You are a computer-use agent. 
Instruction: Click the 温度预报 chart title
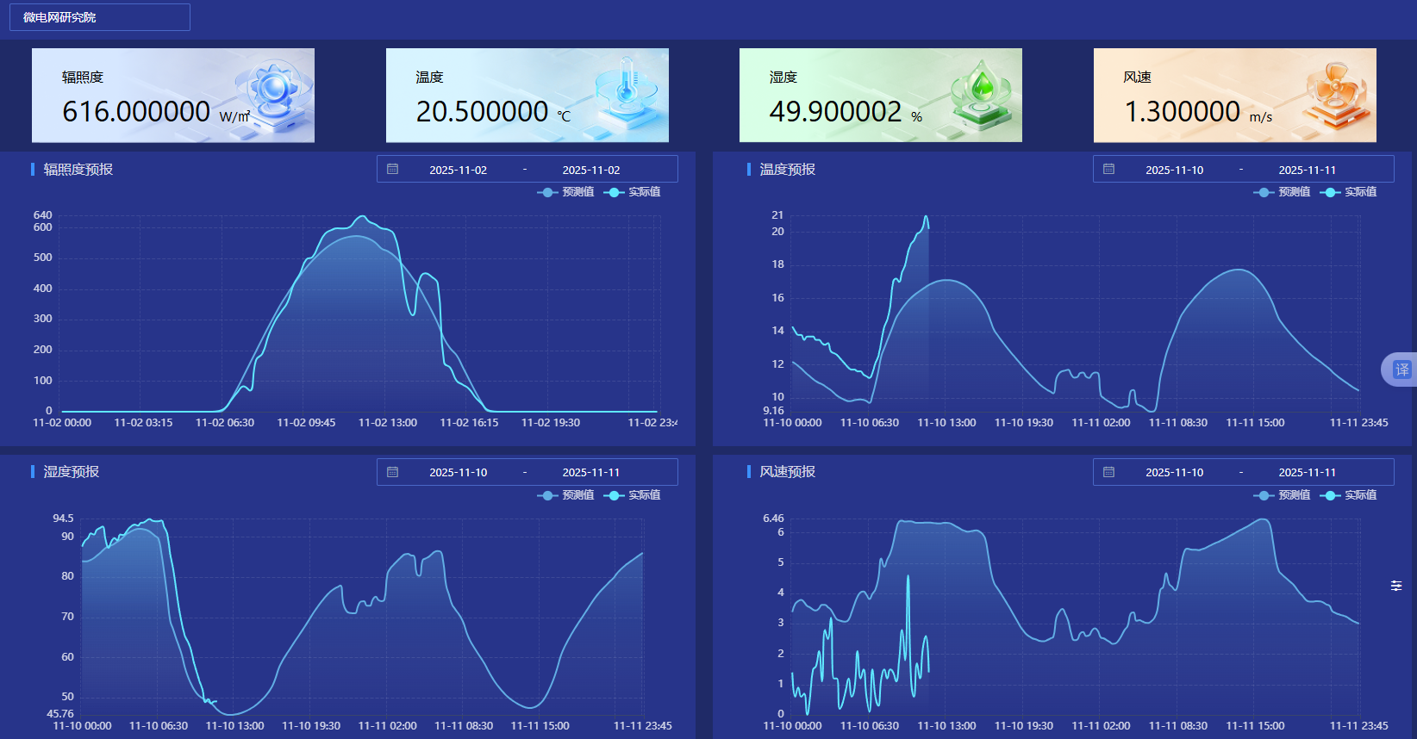[788, 170]
